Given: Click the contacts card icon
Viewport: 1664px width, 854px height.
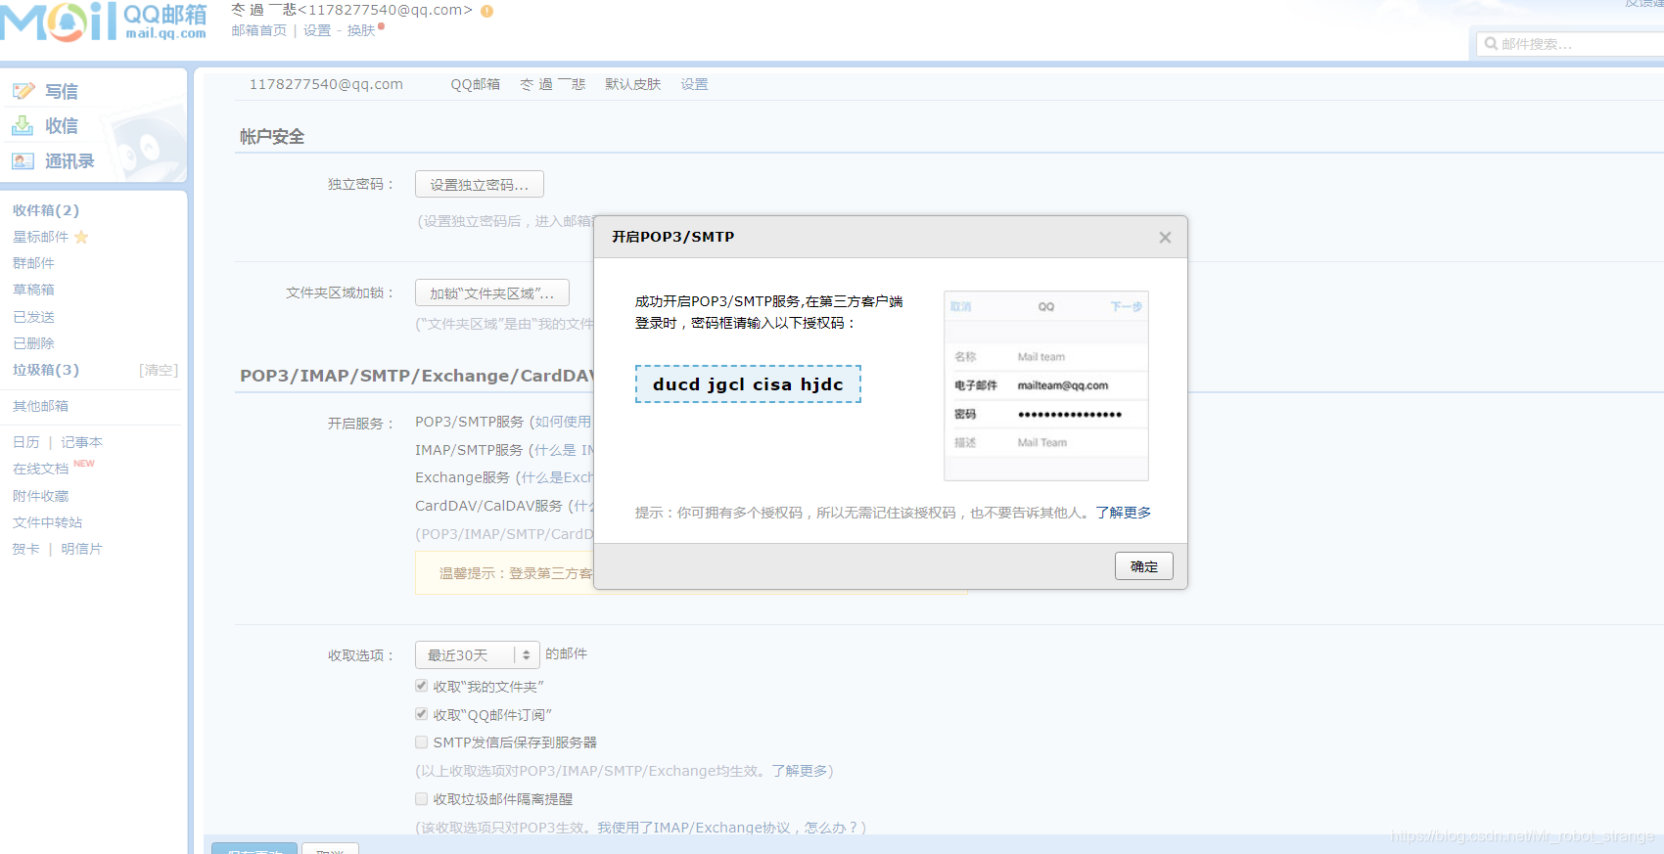Looking at the screenshot, I should tap(23, 160).
